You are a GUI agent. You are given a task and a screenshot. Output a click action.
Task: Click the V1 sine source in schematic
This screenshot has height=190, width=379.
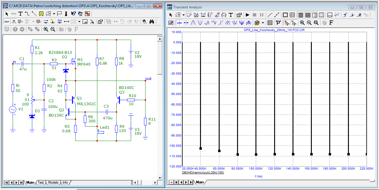pyautogui.click(x=13, y=110)
